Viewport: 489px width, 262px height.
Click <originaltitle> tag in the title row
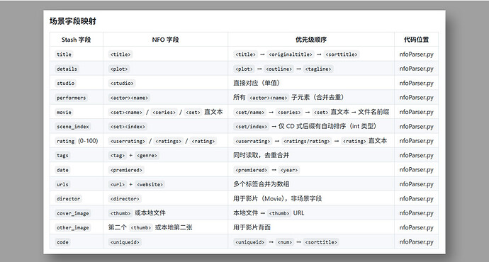click(291, 55)
